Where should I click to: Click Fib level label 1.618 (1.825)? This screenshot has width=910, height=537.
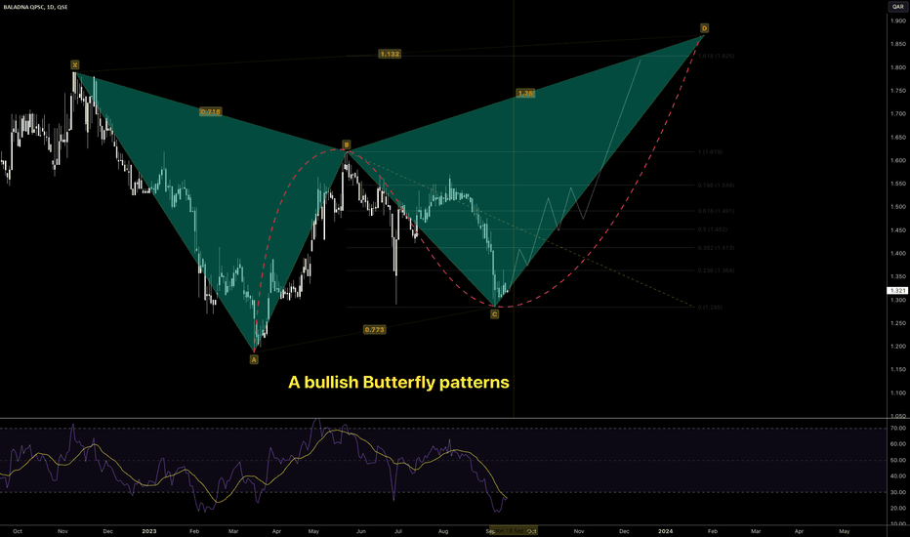coord(716,57)
